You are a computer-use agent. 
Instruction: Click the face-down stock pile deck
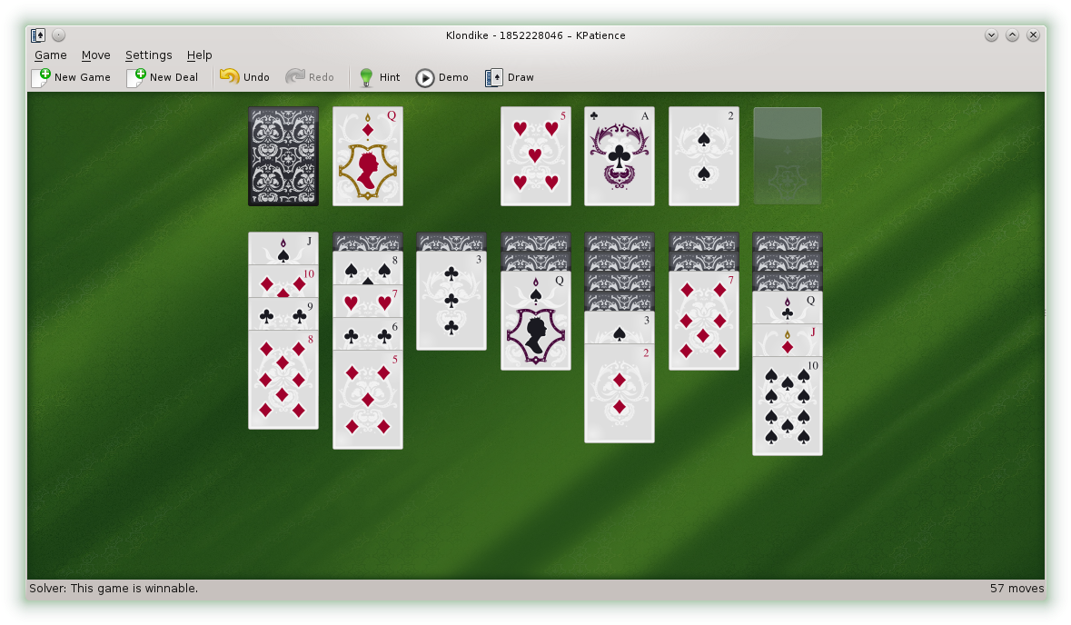283,155
